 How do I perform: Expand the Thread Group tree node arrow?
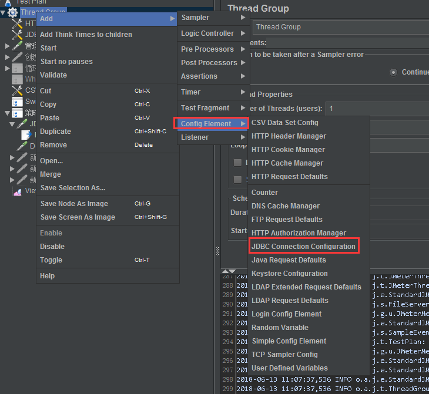point(4,12)
